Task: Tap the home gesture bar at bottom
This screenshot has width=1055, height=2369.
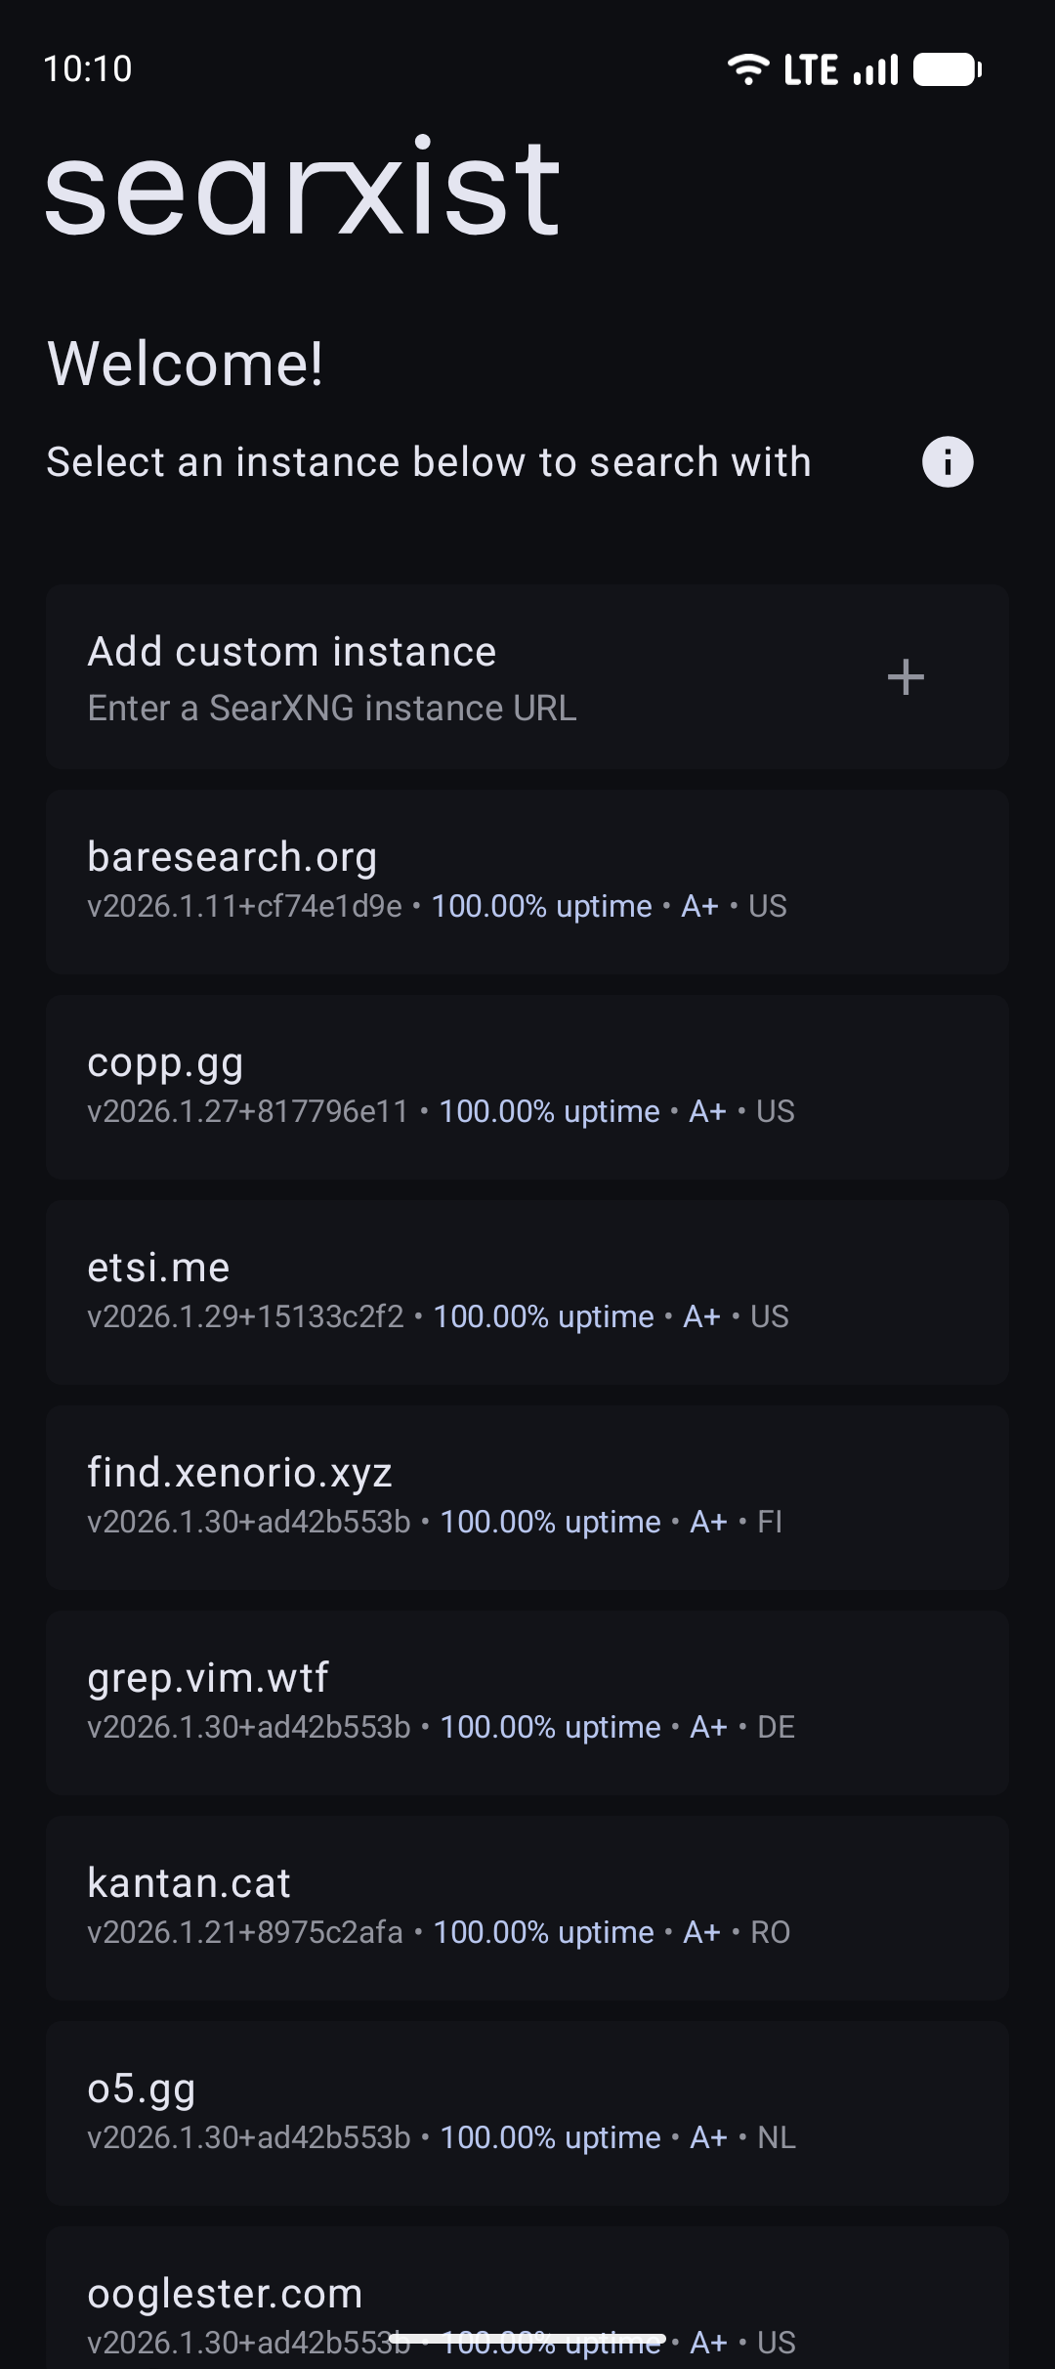Action: [527, 2339]
